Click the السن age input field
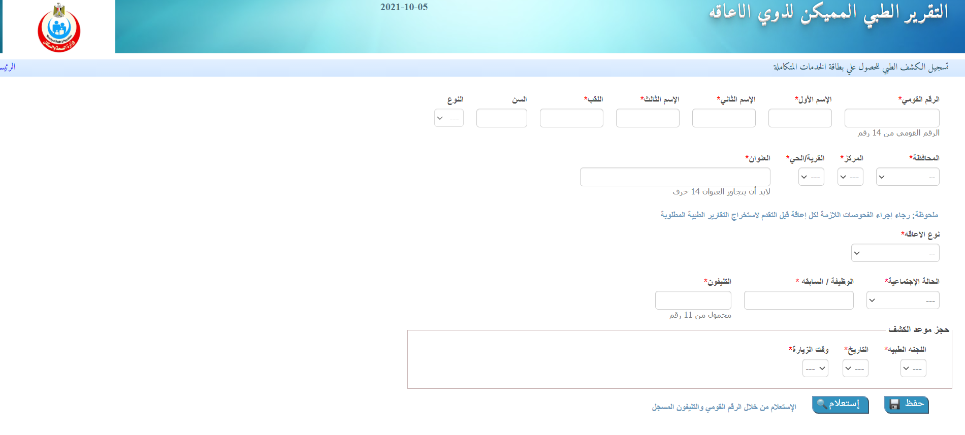Screen dimensions: 965x435 pyautogui.click(x=502, y=118)
